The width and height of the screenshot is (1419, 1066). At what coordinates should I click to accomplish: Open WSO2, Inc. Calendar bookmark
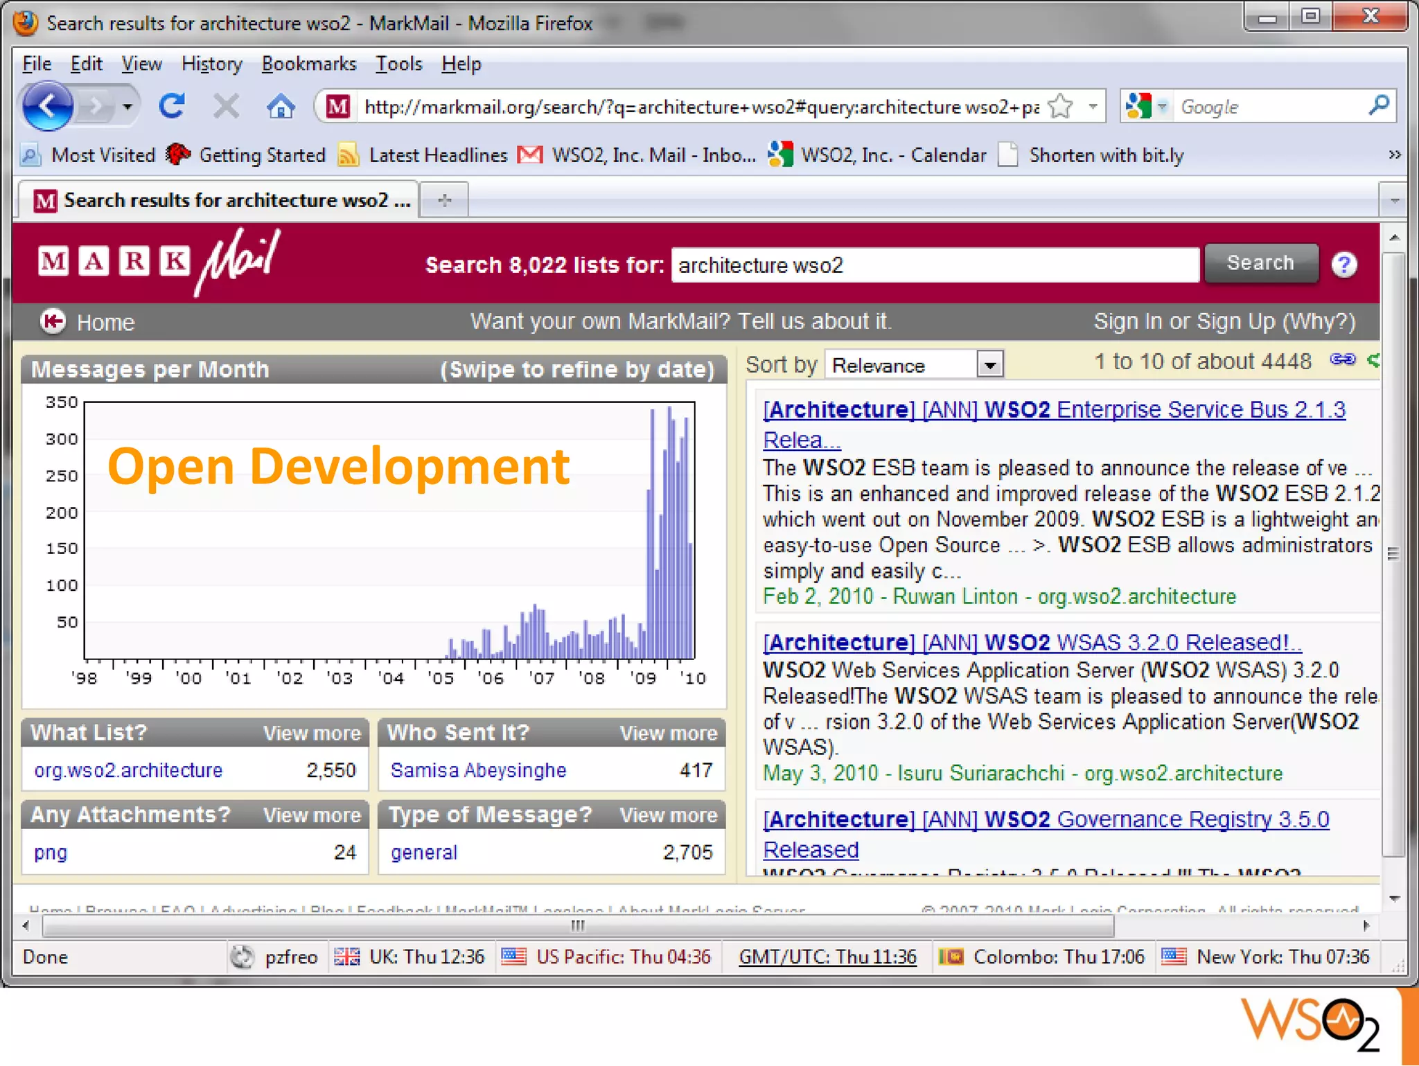click(877, 155)
